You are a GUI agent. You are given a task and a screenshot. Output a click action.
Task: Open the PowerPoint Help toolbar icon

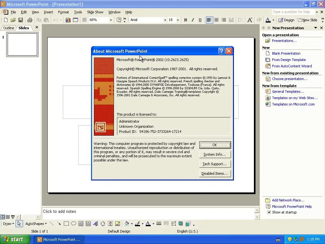click(x=119, y=20)
